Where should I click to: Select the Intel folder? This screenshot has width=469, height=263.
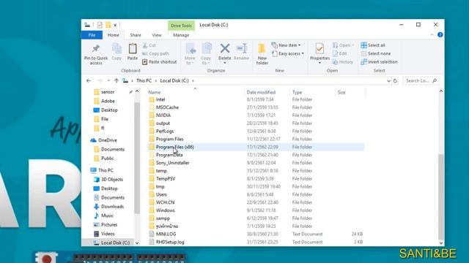coord(160,99)
